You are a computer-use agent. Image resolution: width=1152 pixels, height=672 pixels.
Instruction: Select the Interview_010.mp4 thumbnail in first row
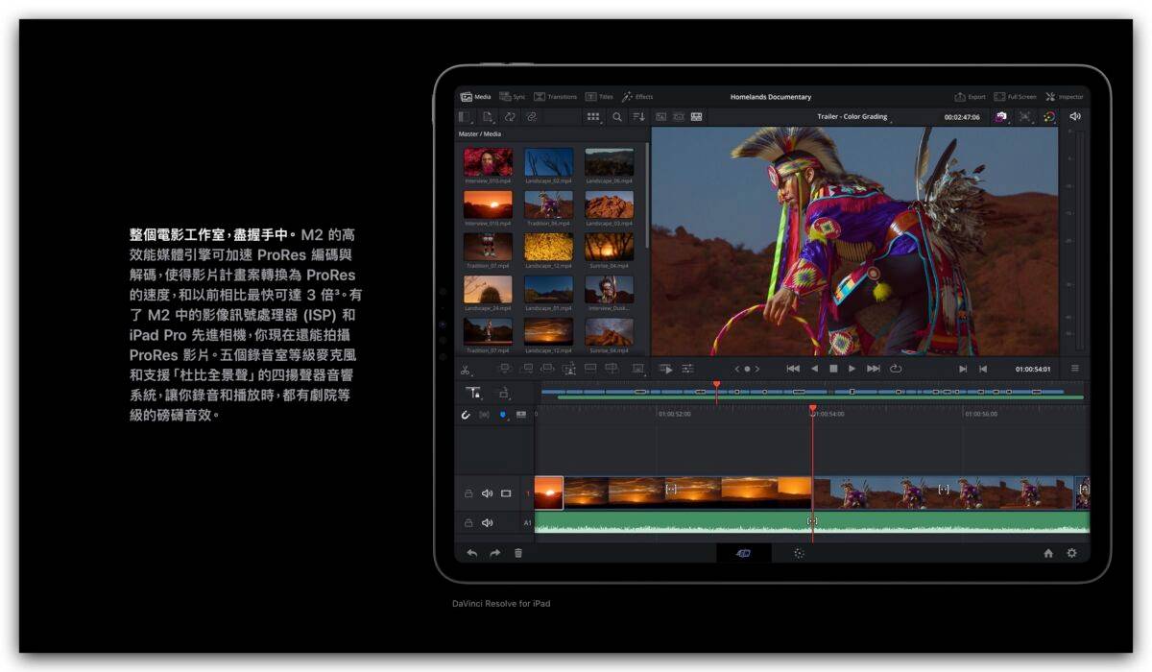pos(488,162)
